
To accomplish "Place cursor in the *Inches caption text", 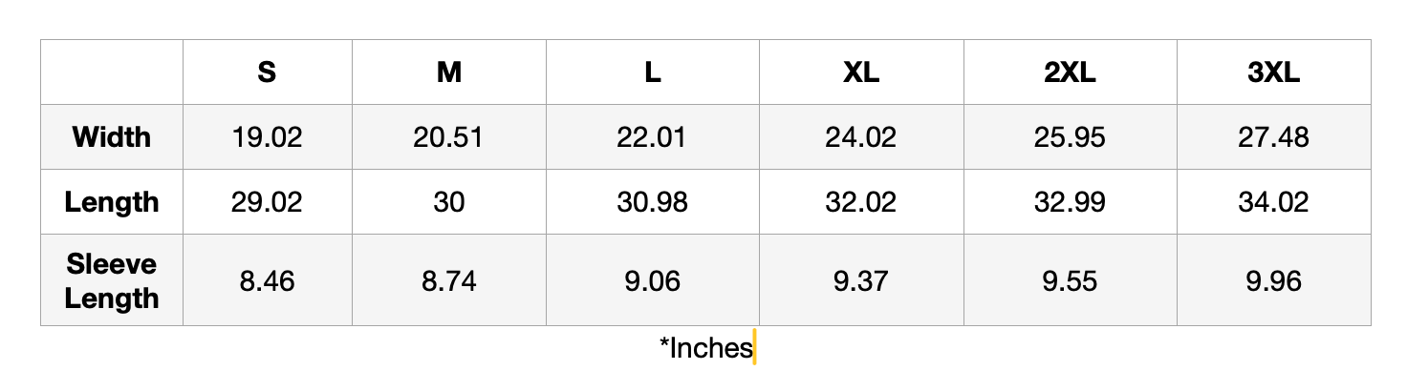I will pos(706,348).
